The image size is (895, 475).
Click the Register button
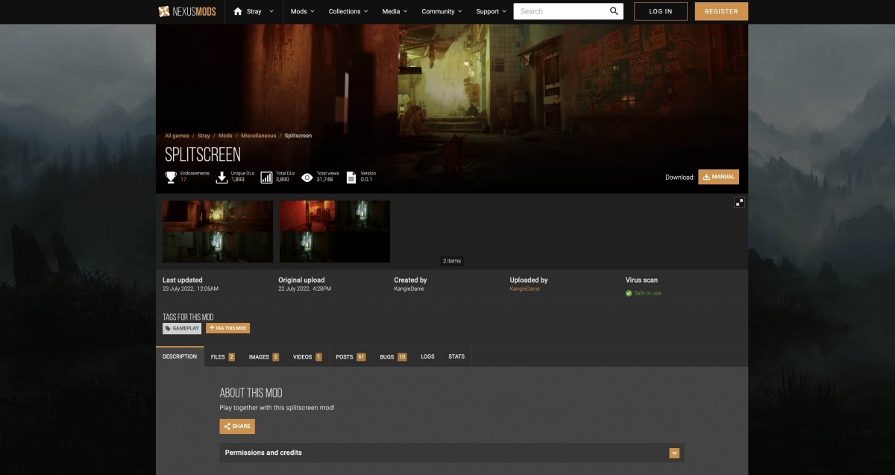coord(721,11)
